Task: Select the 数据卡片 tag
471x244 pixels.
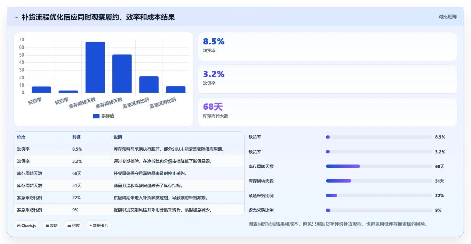Action: point(99,226)
